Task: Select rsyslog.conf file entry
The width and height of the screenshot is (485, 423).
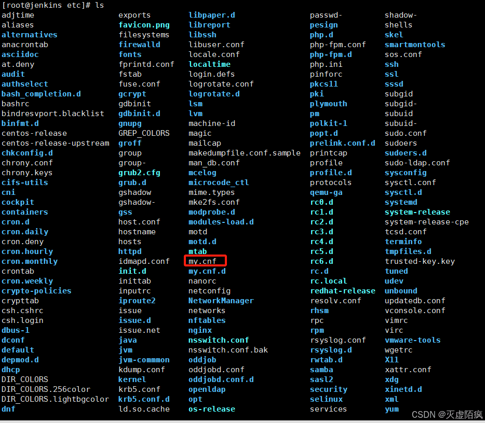Action: 338,340
